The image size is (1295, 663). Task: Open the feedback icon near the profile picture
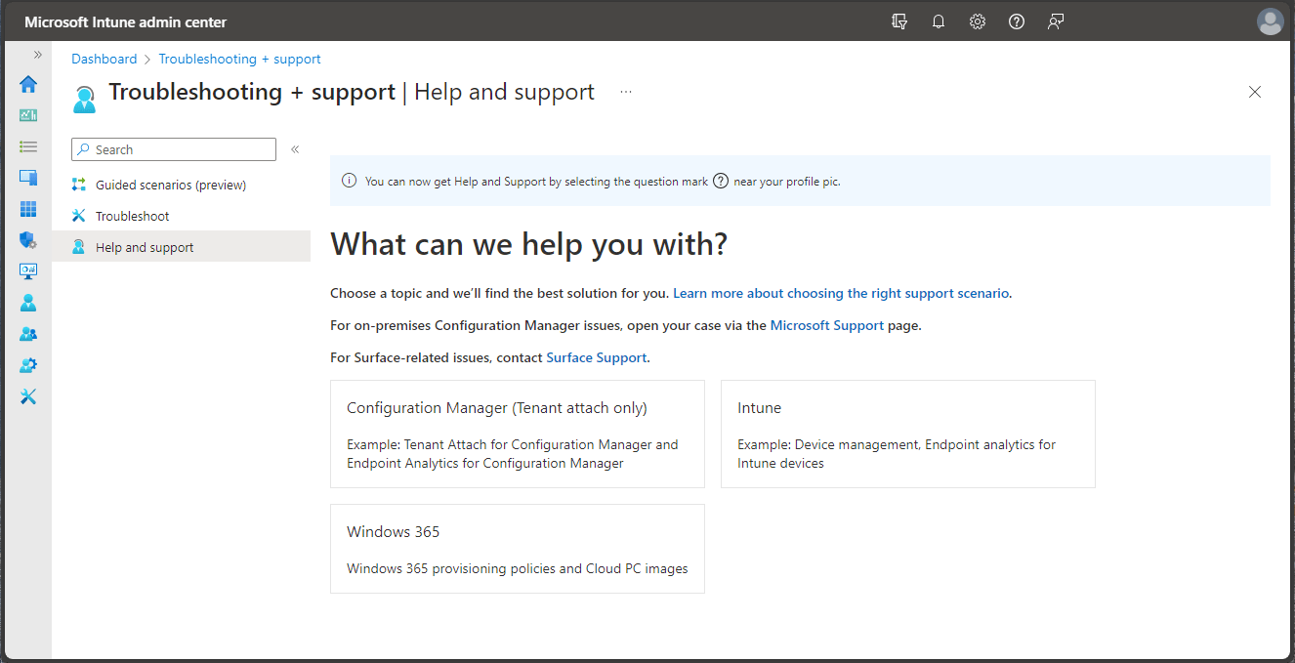(1056, 21)
